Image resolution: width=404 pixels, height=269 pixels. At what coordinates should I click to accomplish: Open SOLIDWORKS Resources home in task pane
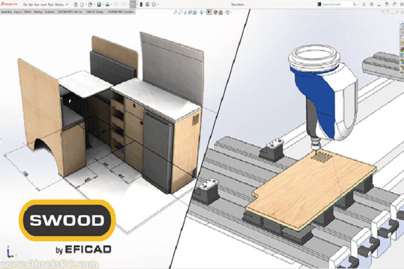402,25
